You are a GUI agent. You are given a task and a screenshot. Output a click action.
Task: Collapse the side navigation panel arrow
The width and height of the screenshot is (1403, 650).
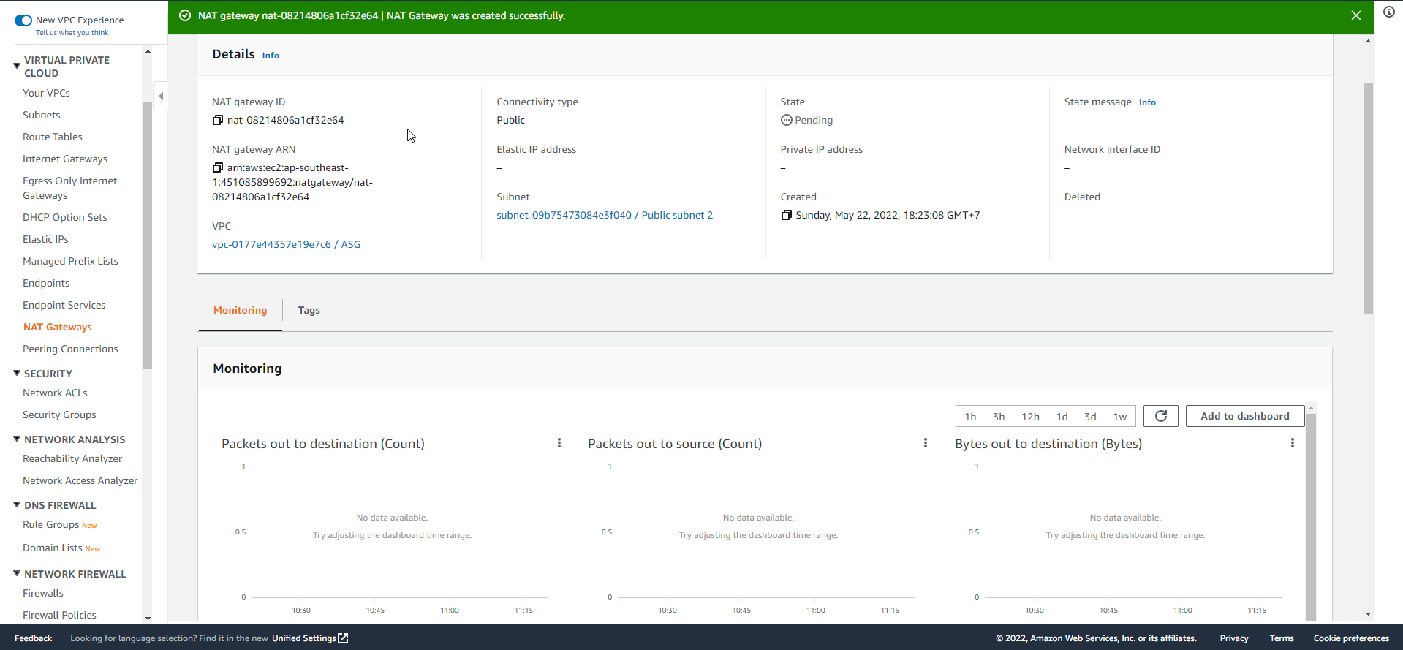point(161,96)
